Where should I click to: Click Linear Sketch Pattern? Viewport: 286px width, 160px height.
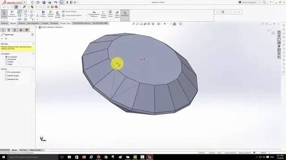click(71, 16)
